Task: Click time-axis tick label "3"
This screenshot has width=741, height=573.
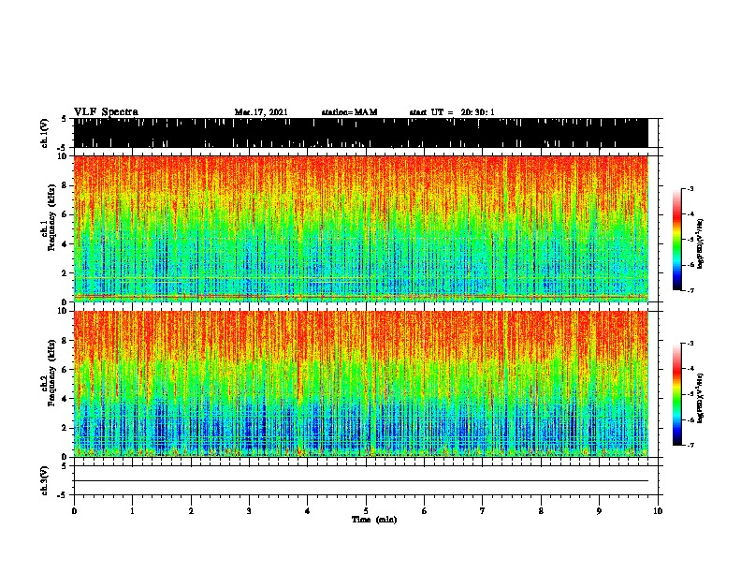Action: coord(249,510)
